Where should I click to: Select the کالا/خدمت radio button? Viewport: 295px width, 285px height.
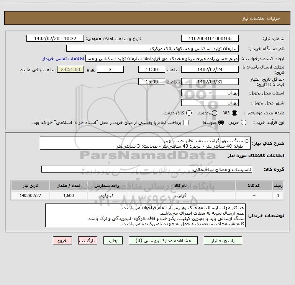[x=189, y=113]
